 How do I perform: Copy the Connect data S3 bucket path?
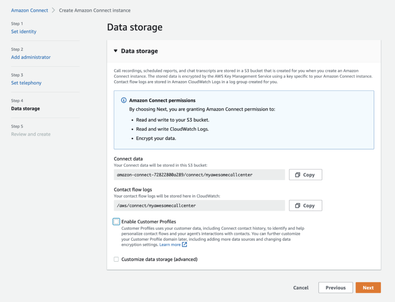click(306, 175)
